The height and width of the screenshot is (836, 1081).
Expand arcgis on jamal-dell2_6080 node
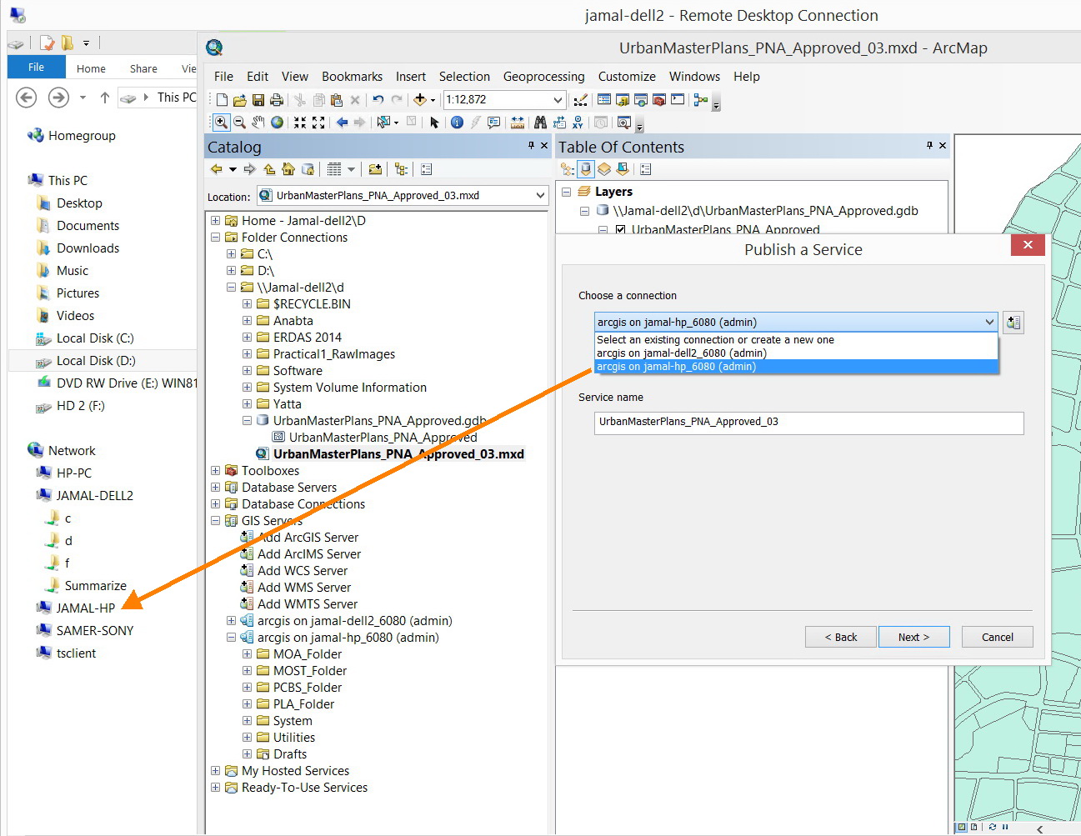[232, 621]
